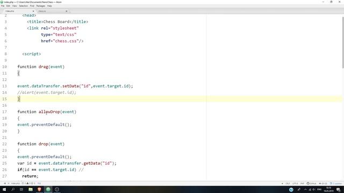Close the chess.css tab
344x193 pixels.
point(67,11)
